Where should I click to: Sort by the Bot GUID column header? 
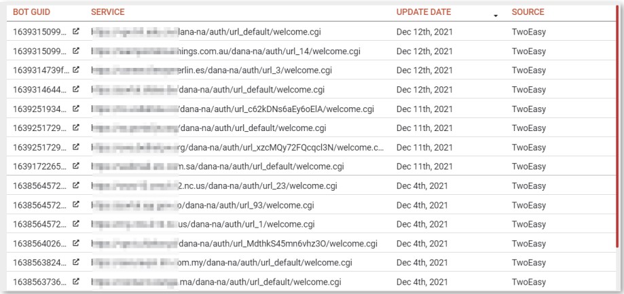pyautogui.click(x=31, y=12)
